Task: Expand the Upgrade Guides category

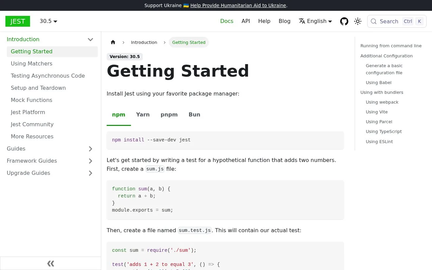Action: 90,173
